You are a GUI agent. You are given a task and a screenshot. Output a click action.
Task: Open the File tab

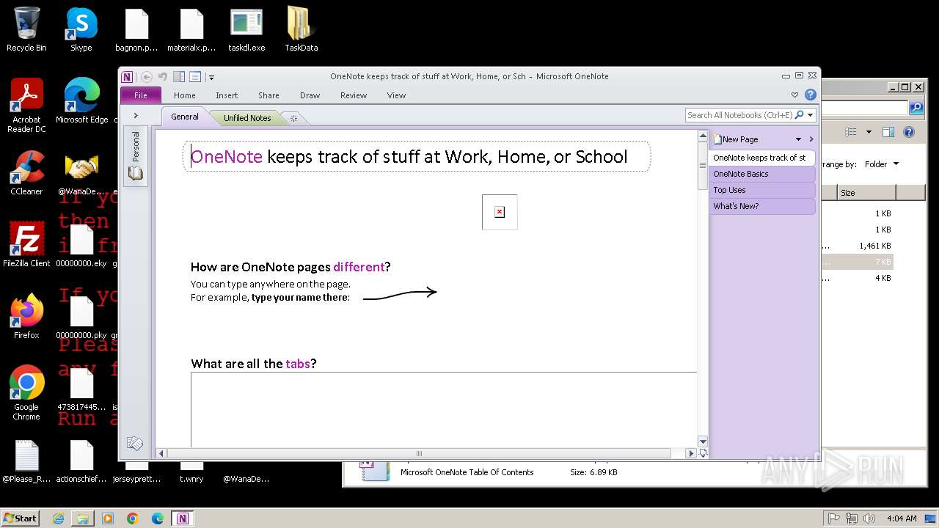click(x=141, y=95)
